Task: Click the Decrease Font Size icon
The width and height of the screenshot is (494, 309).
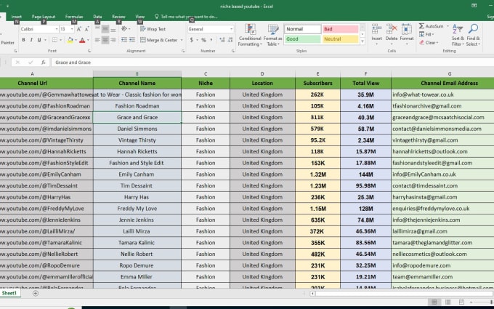Action: pos(86,29)
